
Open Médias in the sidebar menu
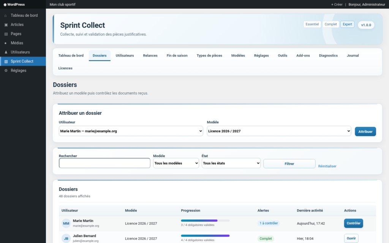(x=23, y=43)
